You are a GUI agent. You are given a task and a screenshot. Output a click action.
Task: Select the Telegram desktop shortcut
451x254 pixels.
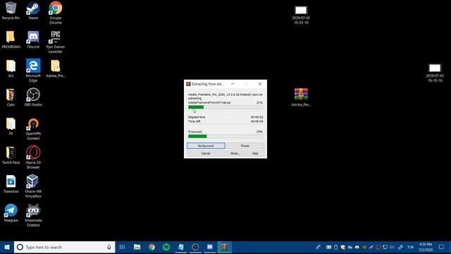pos(11,213)
